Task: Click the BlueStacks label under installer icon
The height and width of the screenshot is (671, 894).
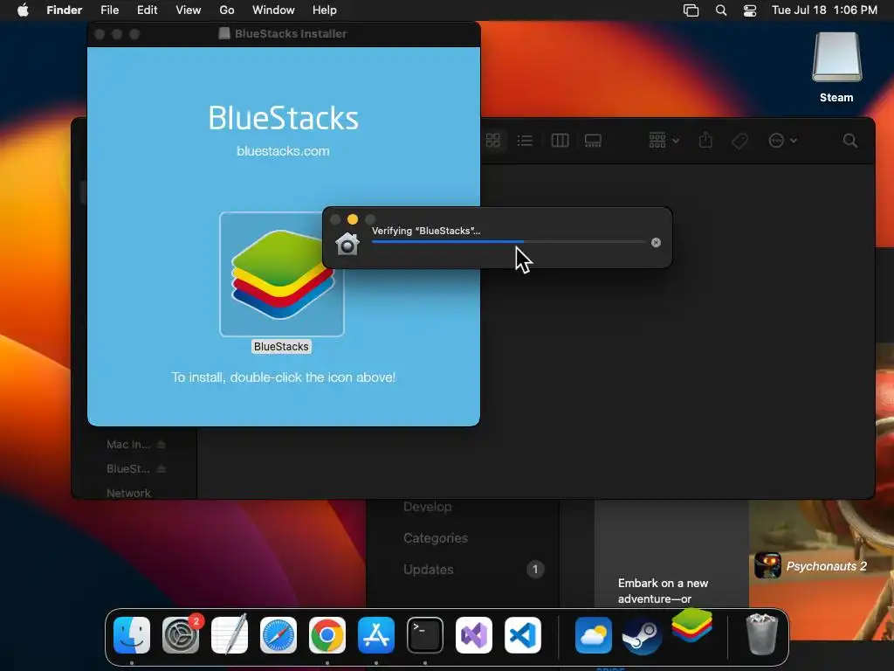Action: [x=281, y=346]
